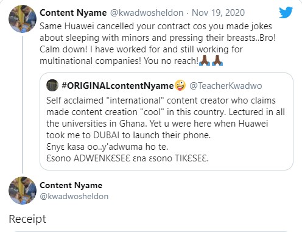Image resolution: width=302 pixels, height=232 pixels.
Task: Click the quoted tweet's small avatar
Action: coord(52,85)
